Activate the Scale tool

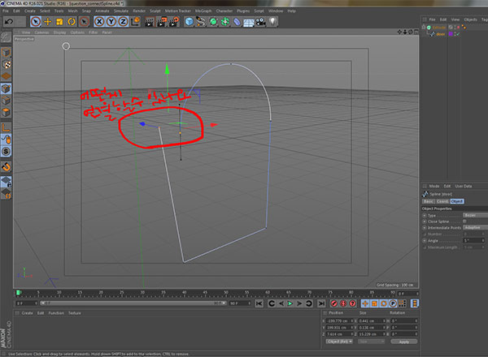click(59, 21)
